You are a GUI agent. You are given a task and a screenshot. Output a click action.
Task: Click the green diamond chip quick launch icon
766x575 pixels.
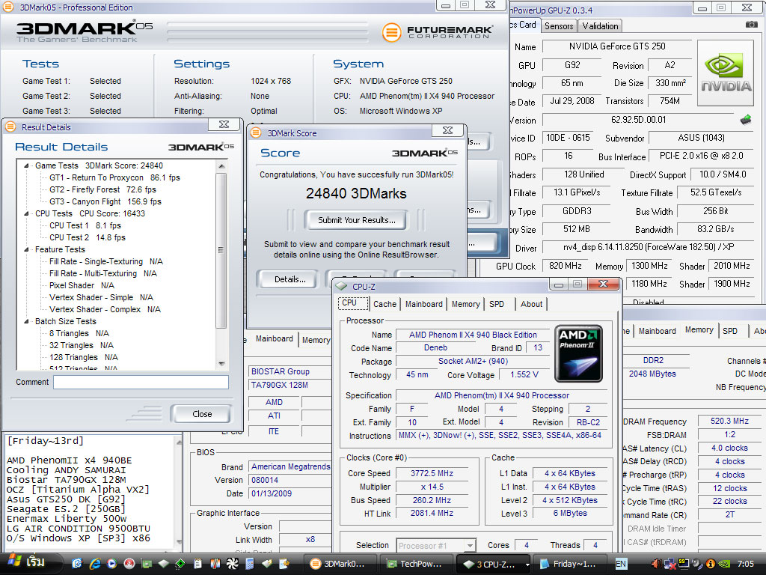tap(180, 564)
